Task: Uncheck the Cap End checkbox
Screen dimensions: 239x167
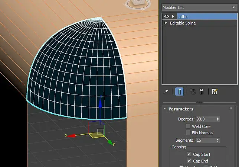Action: pos(189,161)
